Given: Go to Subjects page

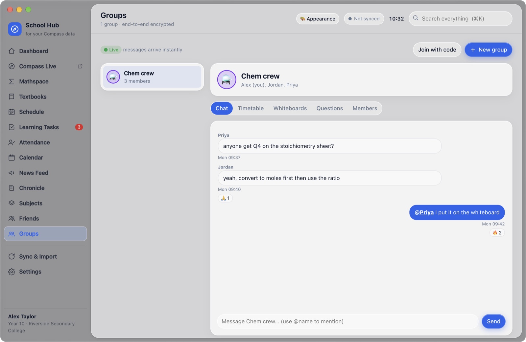Looking at the screenshot, I should 45,203.
